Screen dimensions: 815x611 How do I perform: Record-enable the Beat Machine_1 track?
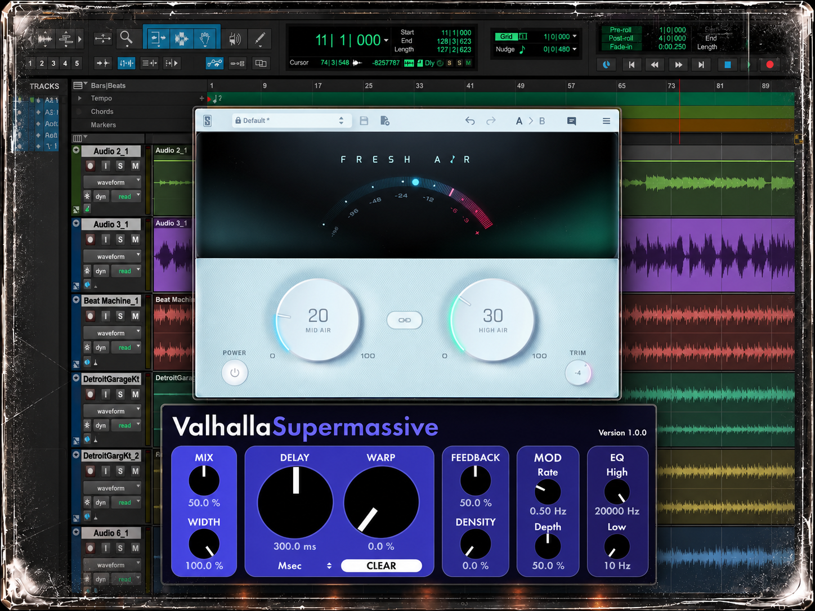point(90,316)
